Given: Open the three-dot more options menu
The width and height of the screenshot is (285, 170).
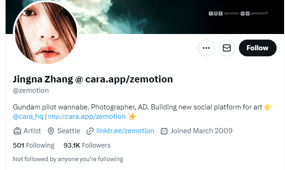Looking at the screenshot, I should 206,48.
